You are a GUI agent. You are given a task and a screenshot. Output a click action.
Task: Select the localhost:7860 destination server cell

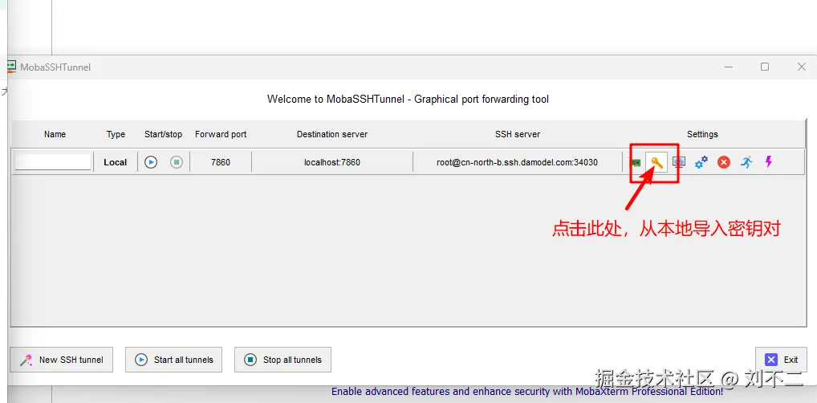332,162
